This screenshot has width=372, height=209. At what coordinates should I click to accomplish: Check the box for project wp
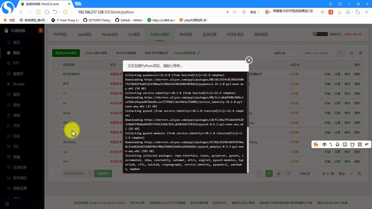click(57, 152)
